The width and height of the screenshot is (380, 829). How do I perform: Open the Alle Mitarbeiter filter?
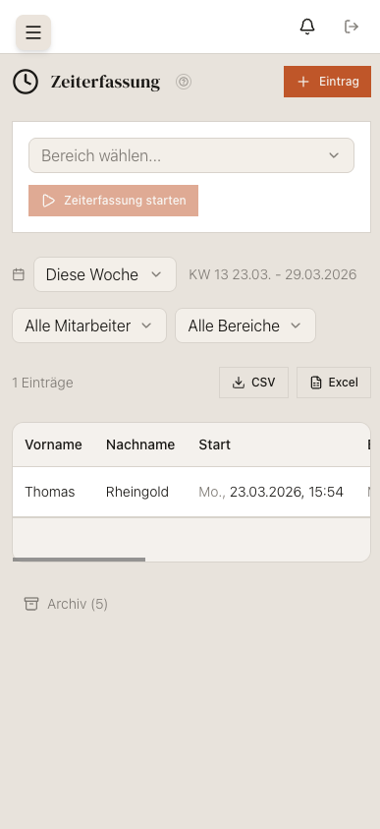89,326
